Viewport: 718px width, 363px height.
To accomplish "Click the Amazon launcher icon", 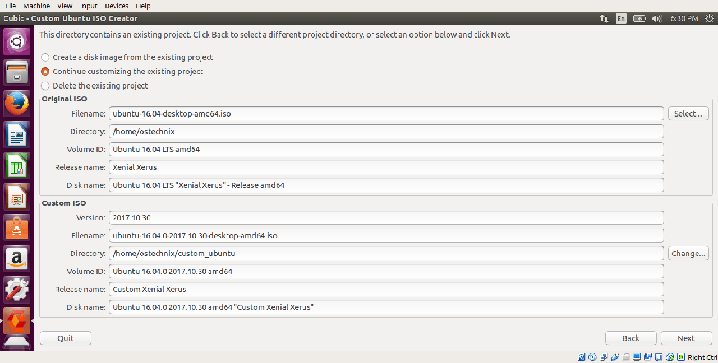I will (17, 258).
